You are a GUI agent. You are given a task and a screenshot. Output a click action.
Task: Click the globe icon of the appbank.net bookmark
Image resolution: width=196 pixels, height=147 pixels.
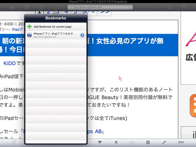(29, 35)
